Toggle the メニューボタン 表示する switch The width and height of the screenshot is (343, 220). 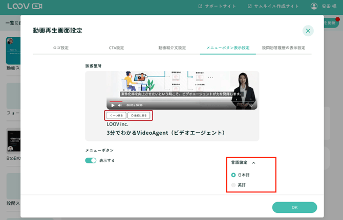point(91,160)
